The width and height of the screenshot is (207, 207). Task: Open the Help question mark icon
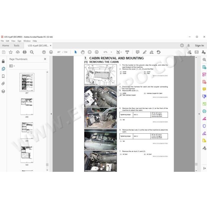[182, 46]
